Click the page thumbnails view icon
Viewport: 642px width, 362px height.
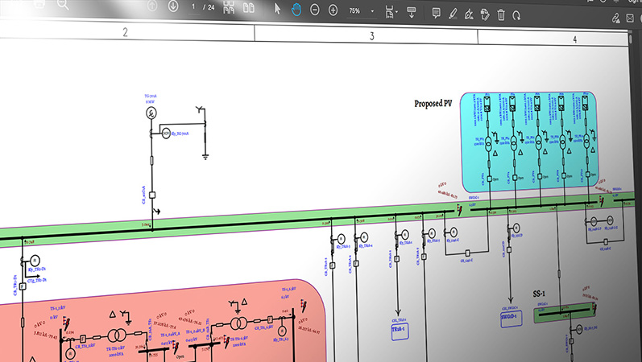[x=229, y=7]
